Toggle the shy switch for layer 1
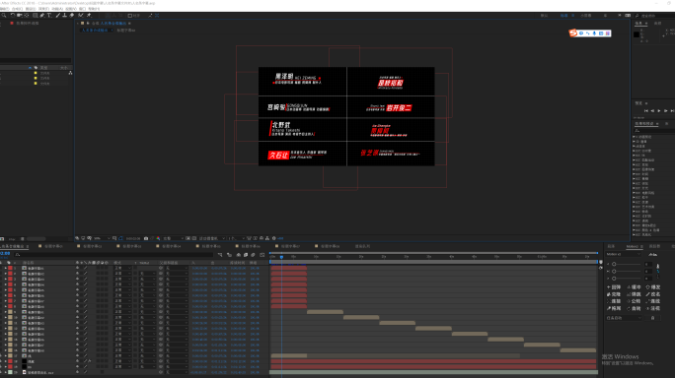The width and height of the screenshot is (675, 378). 78,268
